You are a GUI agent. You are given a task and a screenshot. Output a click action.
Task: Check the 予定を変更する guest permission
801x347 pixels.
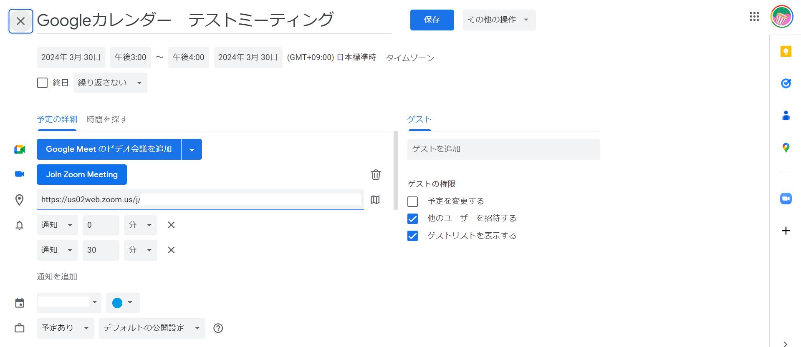click(412, 201)
